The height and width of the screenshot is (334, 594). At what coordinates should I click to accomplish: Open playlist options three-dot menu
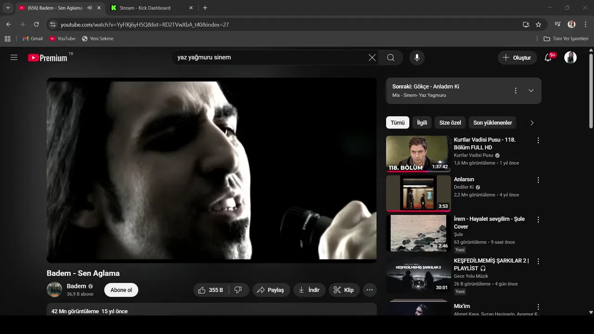pos(516,90)
